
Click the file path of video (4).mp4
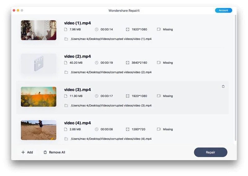click(x=111, y=139)
